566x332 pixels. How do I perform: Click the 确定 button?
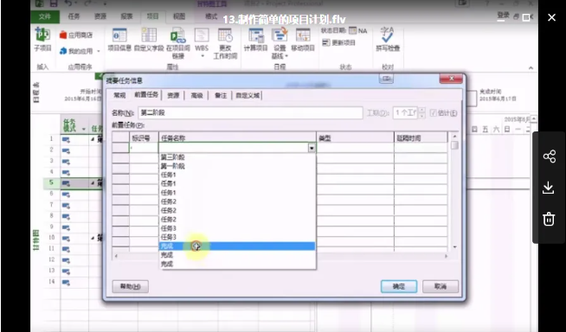tap(399, 286)
